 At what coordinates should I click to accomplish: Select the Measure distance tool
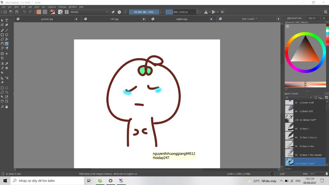click(x=7, y=78)
